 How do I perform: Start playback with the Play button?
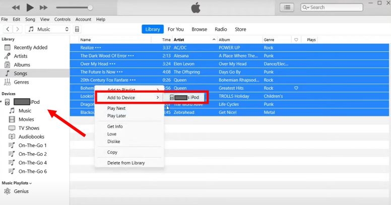point(30,8)
